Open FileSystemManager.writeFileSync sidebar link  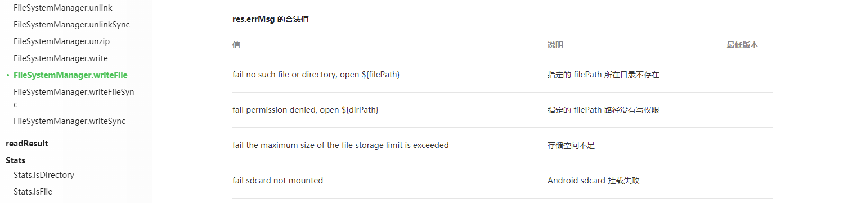74,98
